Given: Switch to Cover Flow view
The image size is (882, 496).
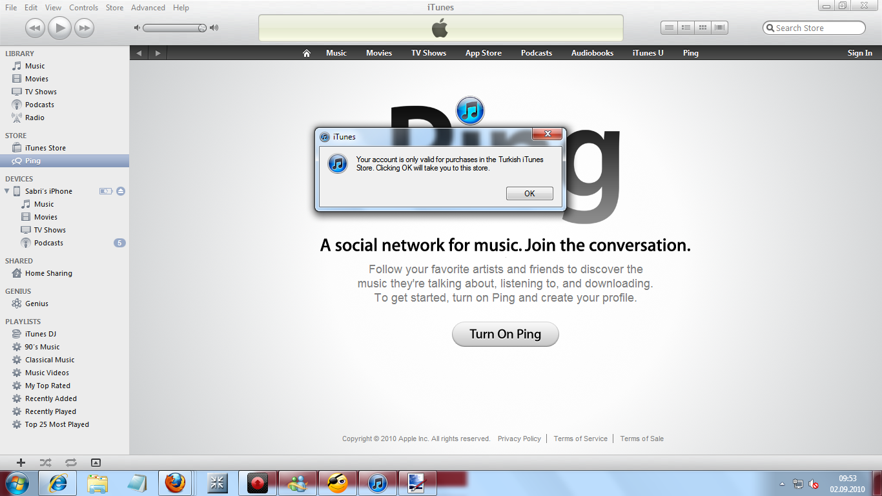Looking at the screenshot, I should tap(720, 28).
